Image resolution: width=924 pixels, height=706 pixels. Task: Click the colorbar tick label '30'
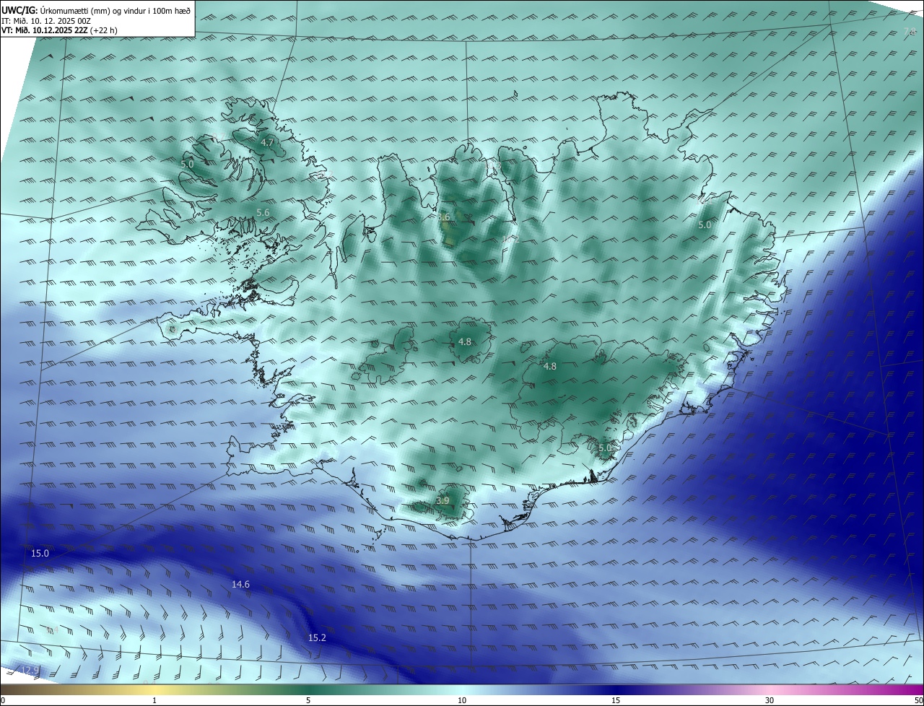click(770, 700)
